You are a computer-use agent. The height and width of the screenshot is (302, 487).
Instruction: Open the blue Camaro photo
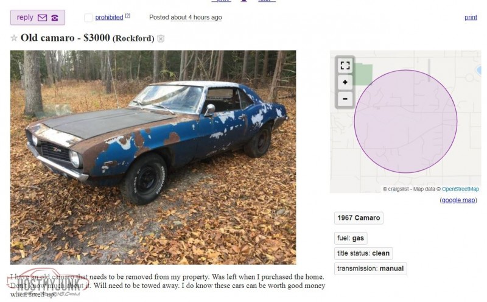pos(153,157)
